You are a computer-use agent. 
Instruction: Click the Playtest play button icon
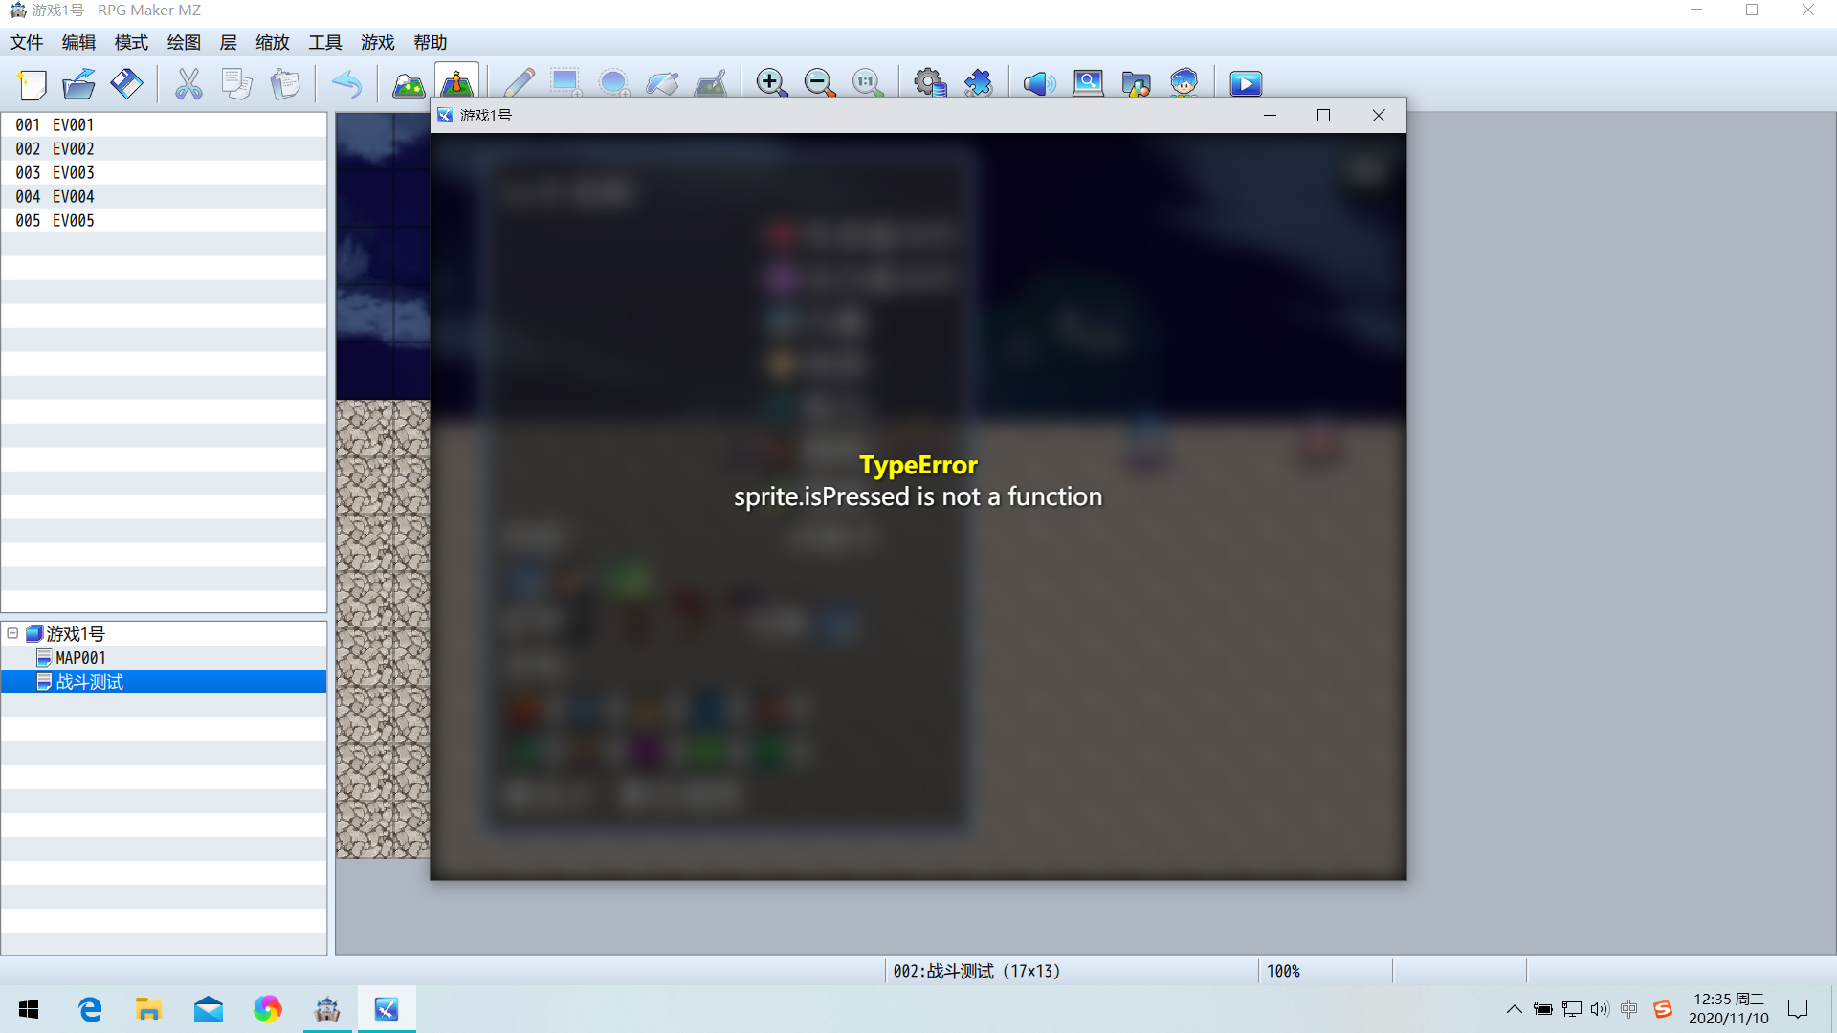point(1246,84)
